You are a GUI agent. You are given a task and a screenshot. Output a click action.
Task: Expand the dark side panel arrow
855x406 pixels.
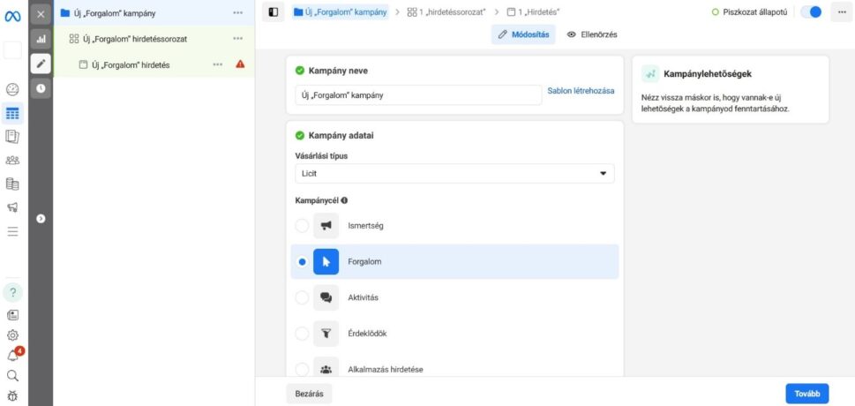click(41, 218)
